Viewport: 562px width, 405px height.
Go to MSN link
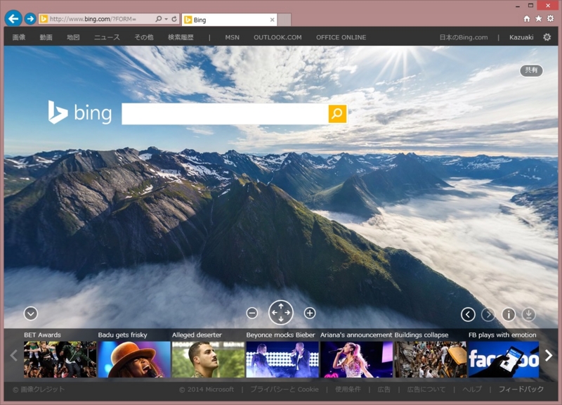click(232, 37)
